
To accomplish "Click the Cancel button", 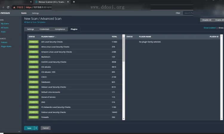I will tap(46, 128).
